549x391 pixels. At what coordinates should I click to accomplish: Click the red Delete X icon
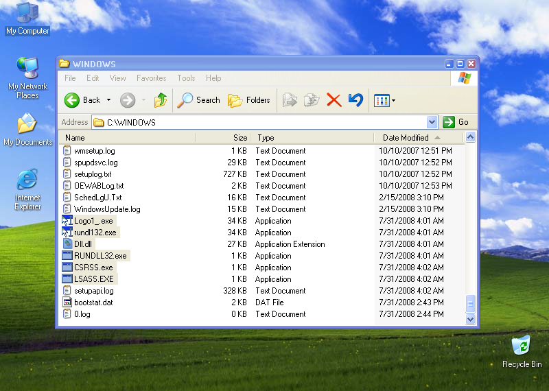[x=334, y=100]
